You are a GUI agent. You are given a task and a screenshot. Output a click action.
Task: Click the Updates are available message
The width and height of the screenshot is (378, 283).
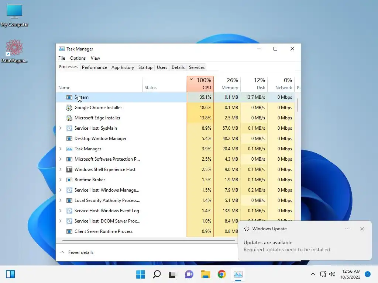[268, 242]
